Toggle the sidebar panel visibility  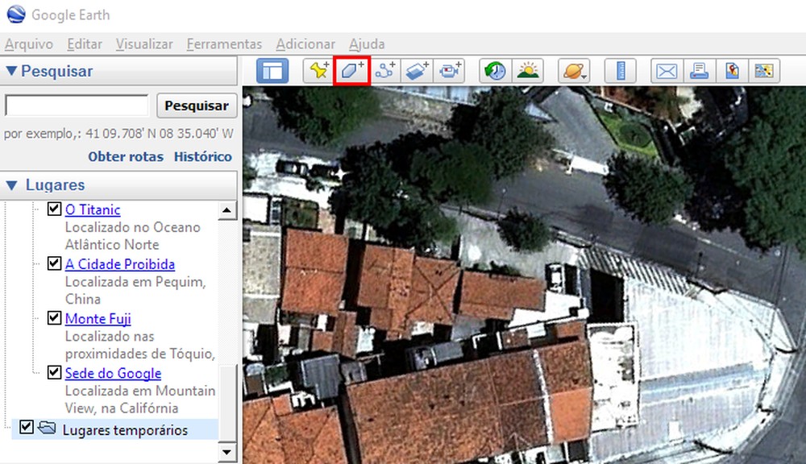pyautogui.click(x=272, y=70)
